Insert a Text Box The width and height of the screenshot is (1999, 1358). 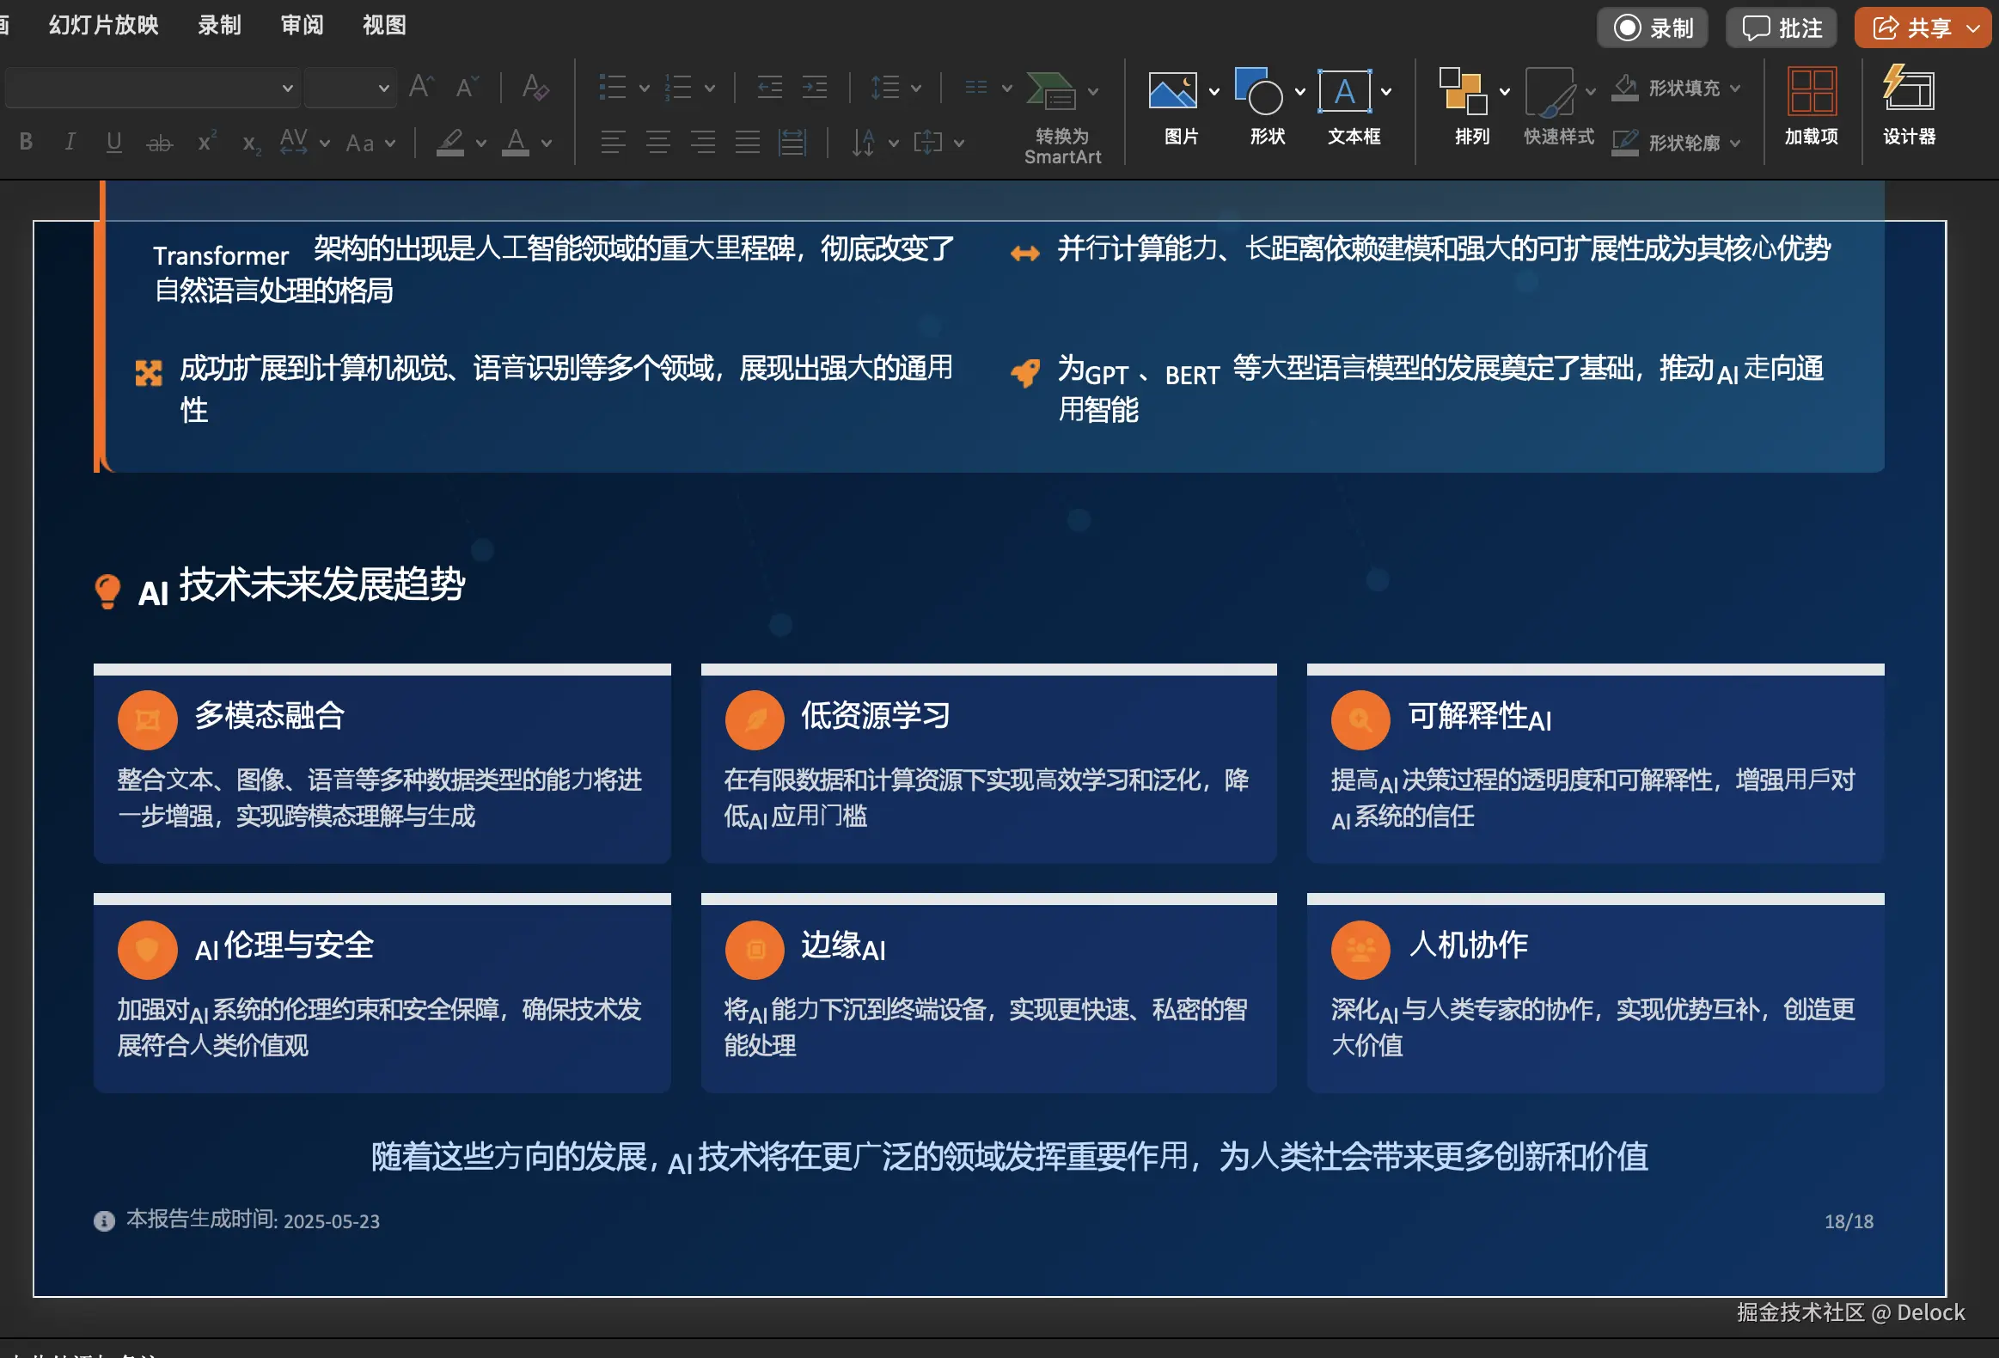click(1343, 91)
